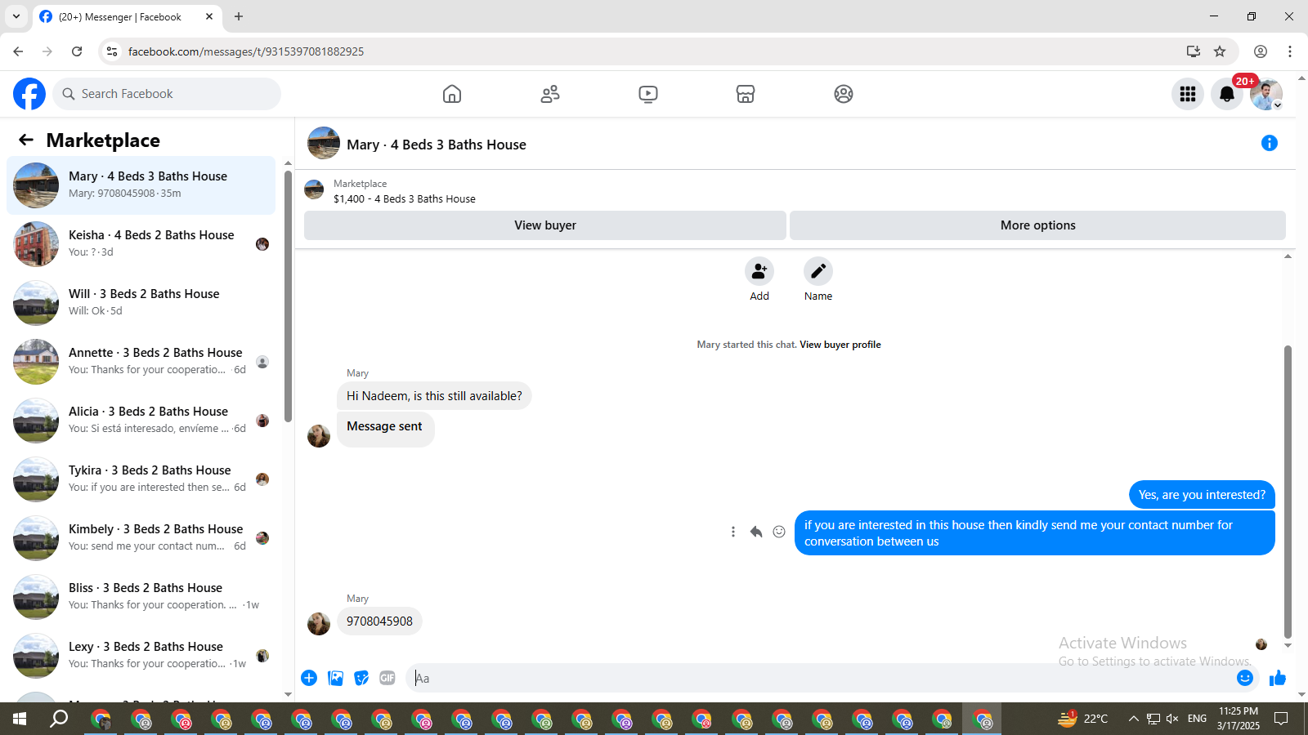The height and width of the screenshot is (735, 1308).
Task: Open the Facebook logo home link
Action: pos(29,94)
